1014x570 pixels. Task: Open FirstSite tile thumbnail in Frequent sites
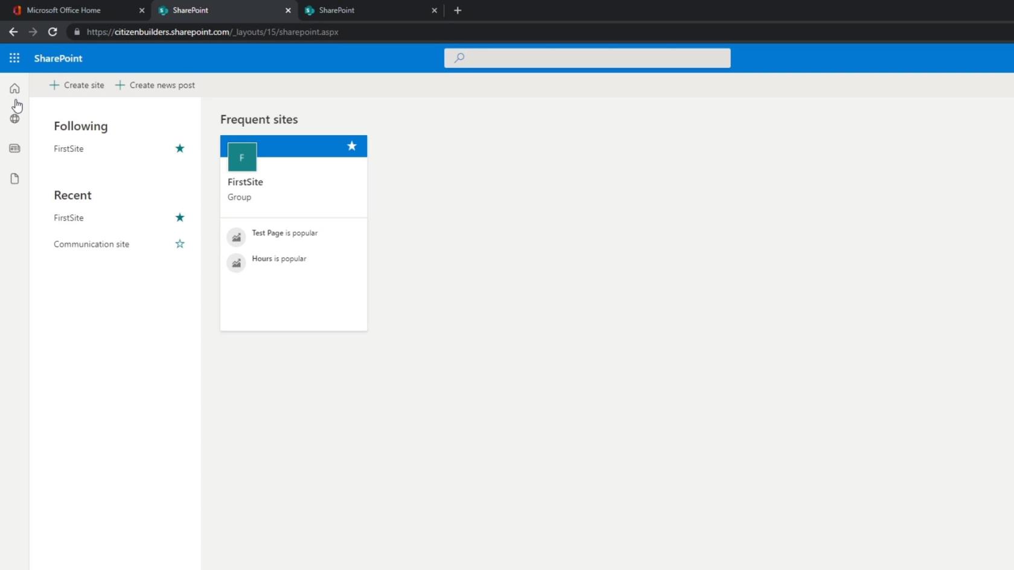242,157
